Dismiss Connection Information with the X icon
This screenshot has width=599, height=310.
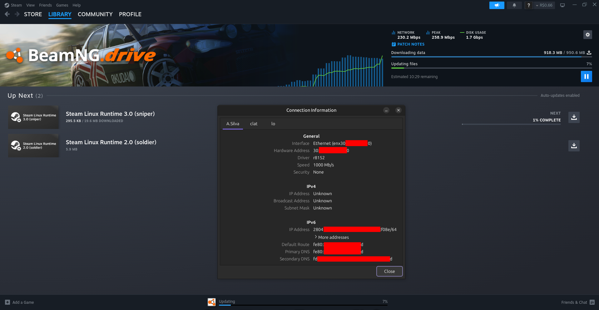(398, 110)
